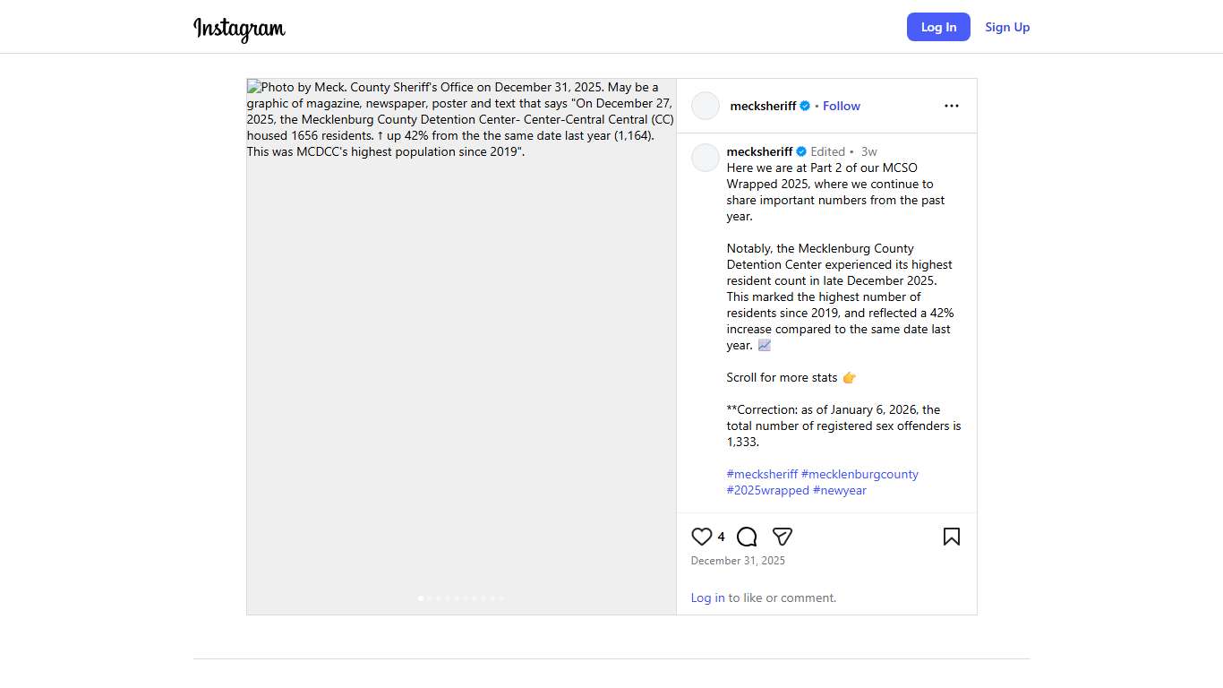
Task: Follow the mecksheriff account
Action: (841, 106)
